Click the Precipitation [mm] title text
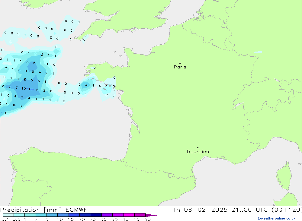Viewport: 302px width, 221px height. coord(31,210)
